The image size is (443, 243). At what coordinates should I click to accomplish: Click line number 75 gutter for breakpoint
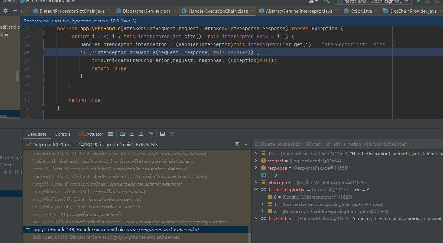coord(27,52)
